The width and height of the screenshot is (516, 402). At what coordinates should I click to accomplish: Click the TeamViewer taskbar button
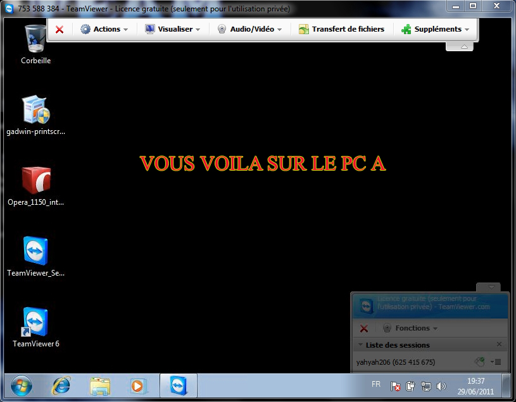click(179, 386)
